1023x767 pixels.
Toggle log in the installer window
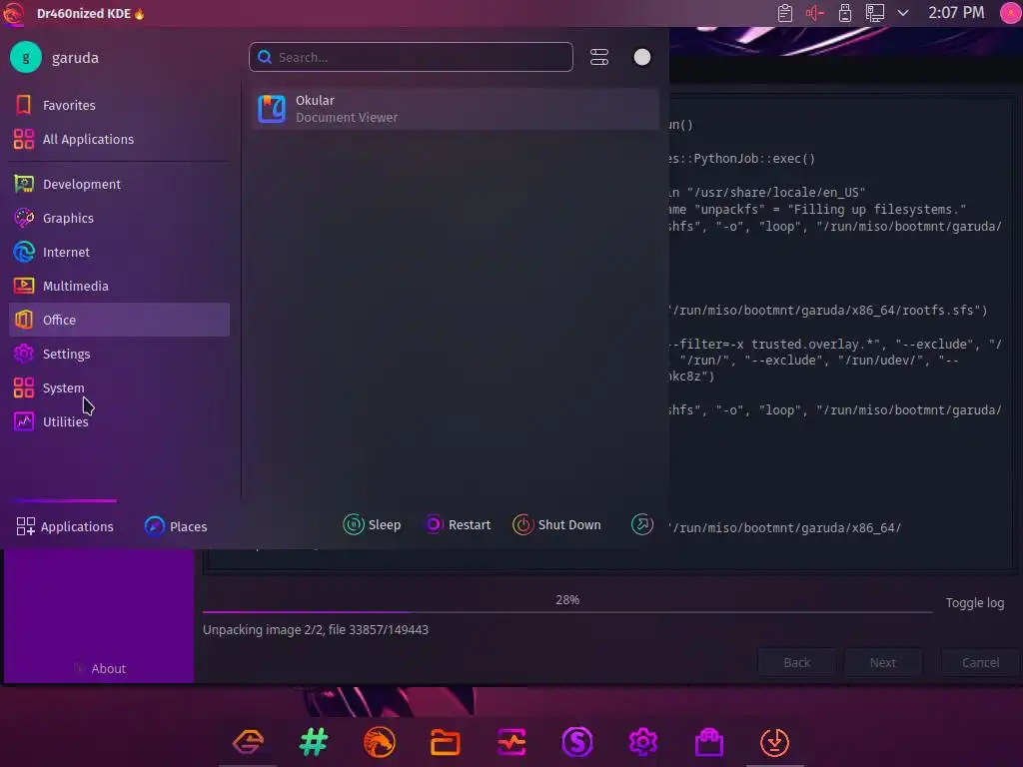tap(975, 602)
